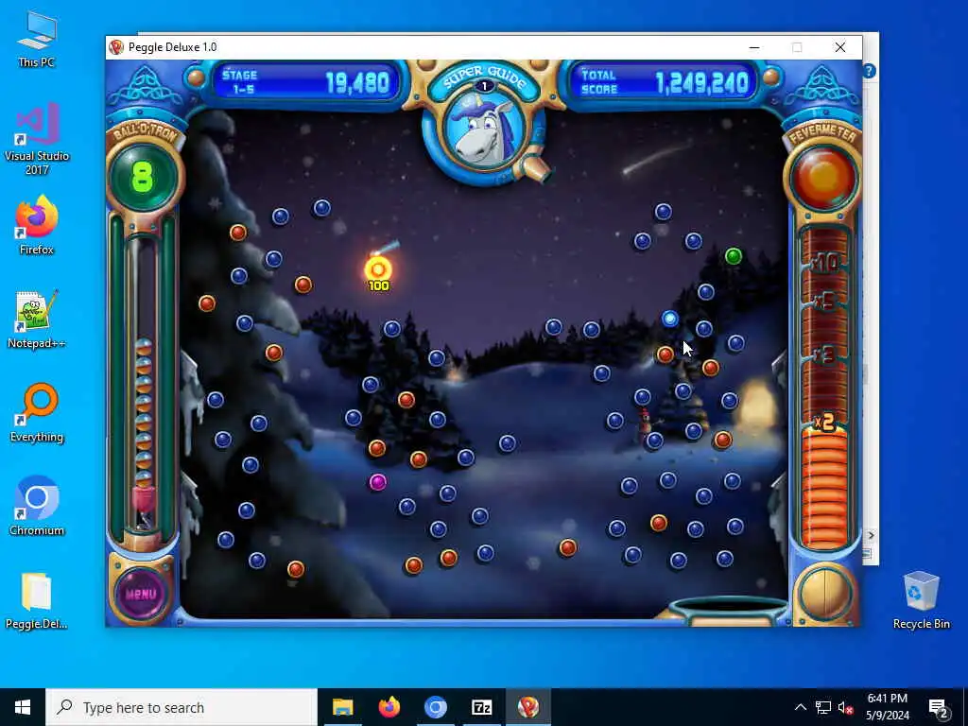968x726 pixels.
Task: Click the Total Score 1,249,240 display
Action: click(665, 82)
